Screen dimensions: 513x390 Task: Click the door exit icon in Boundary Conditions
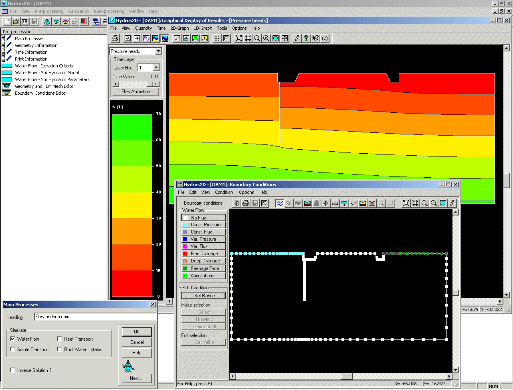[236, 203]
